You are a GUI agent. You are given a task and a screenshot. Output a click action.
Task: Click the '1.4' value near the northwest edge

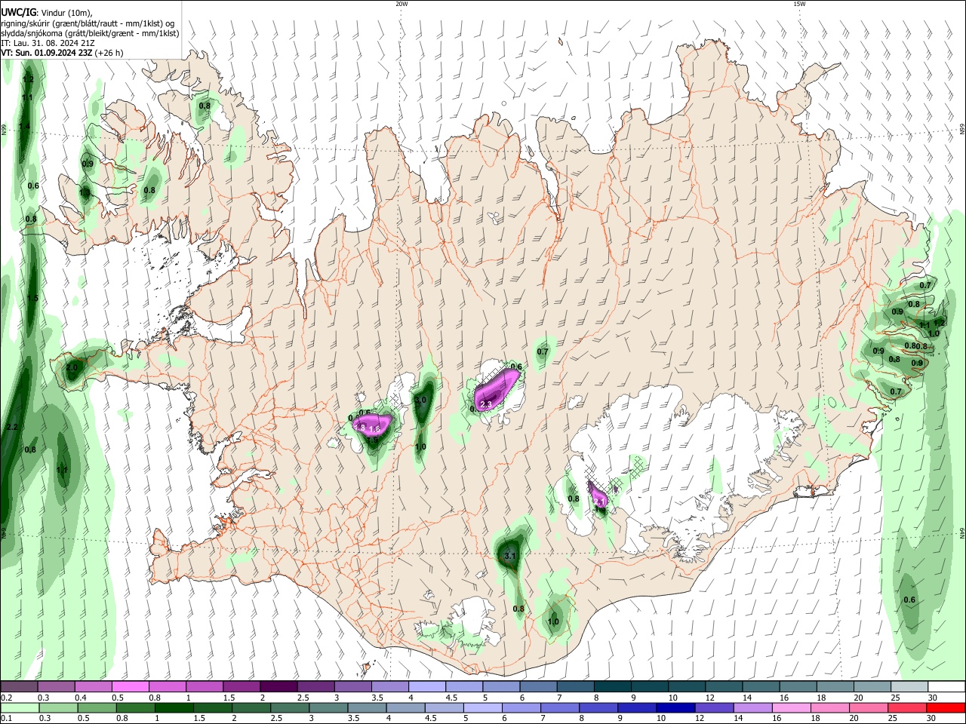[x=25, y=127]
